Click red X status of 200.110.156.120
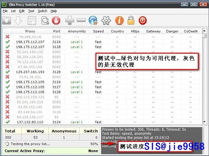 tap(7, 97)
